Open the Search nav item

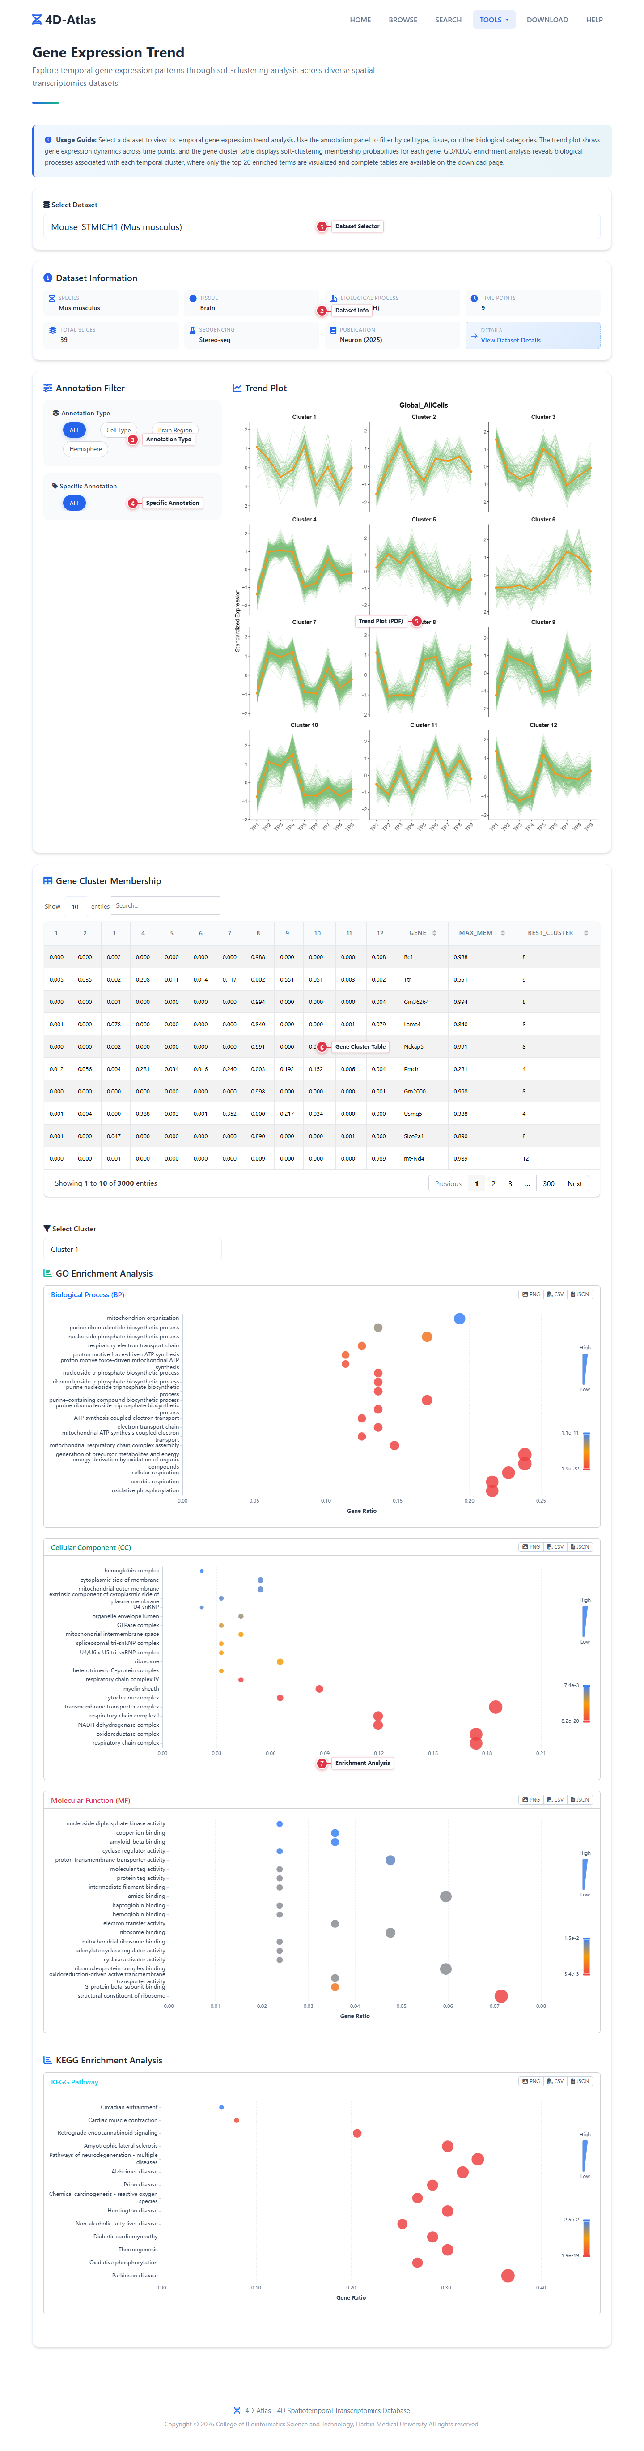point(448,20)
